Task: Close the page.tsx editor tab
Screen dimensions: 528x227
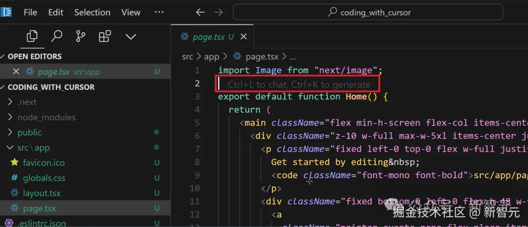Action: (243, 37)
